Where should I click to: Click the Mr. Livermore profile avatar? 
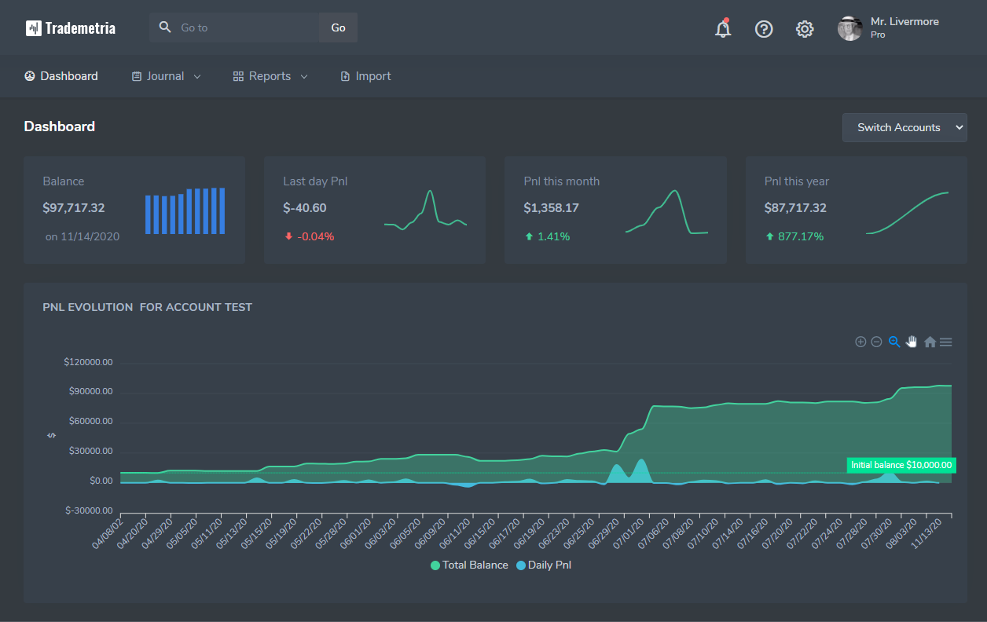coord(850,28)
